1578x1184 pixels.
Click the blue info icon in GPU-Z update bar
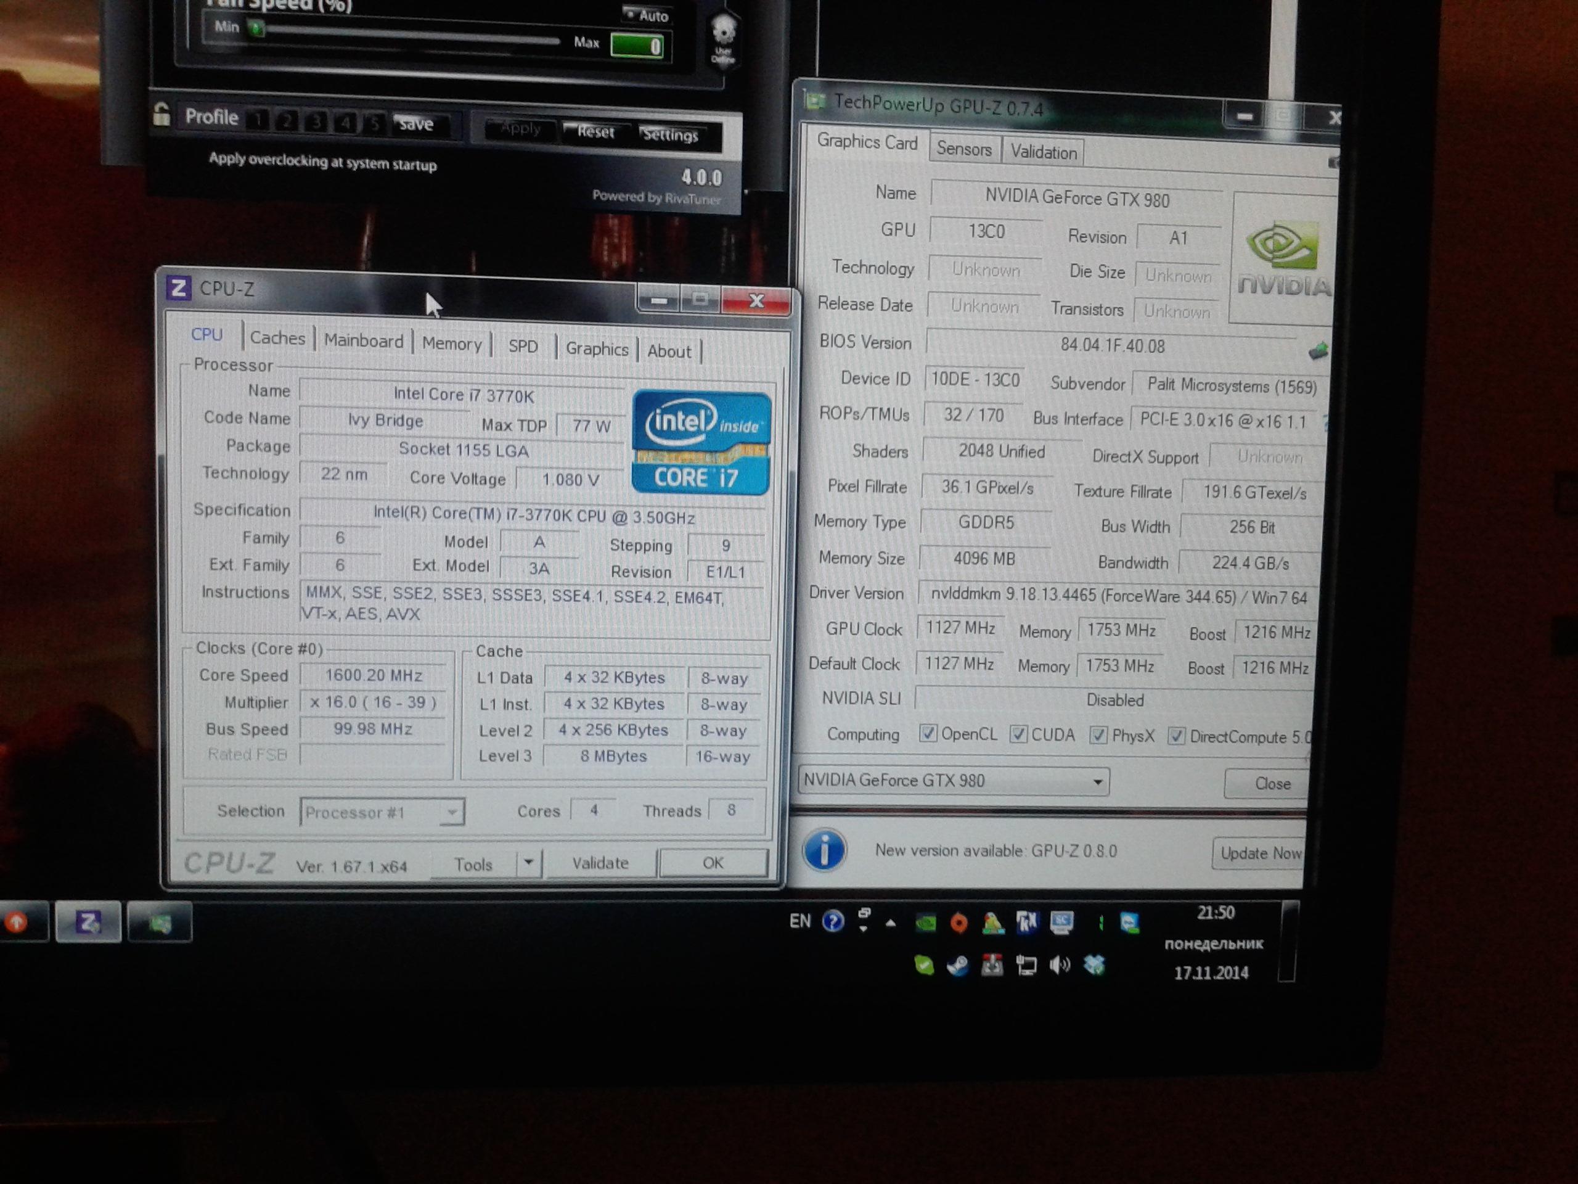coord(824,849)
